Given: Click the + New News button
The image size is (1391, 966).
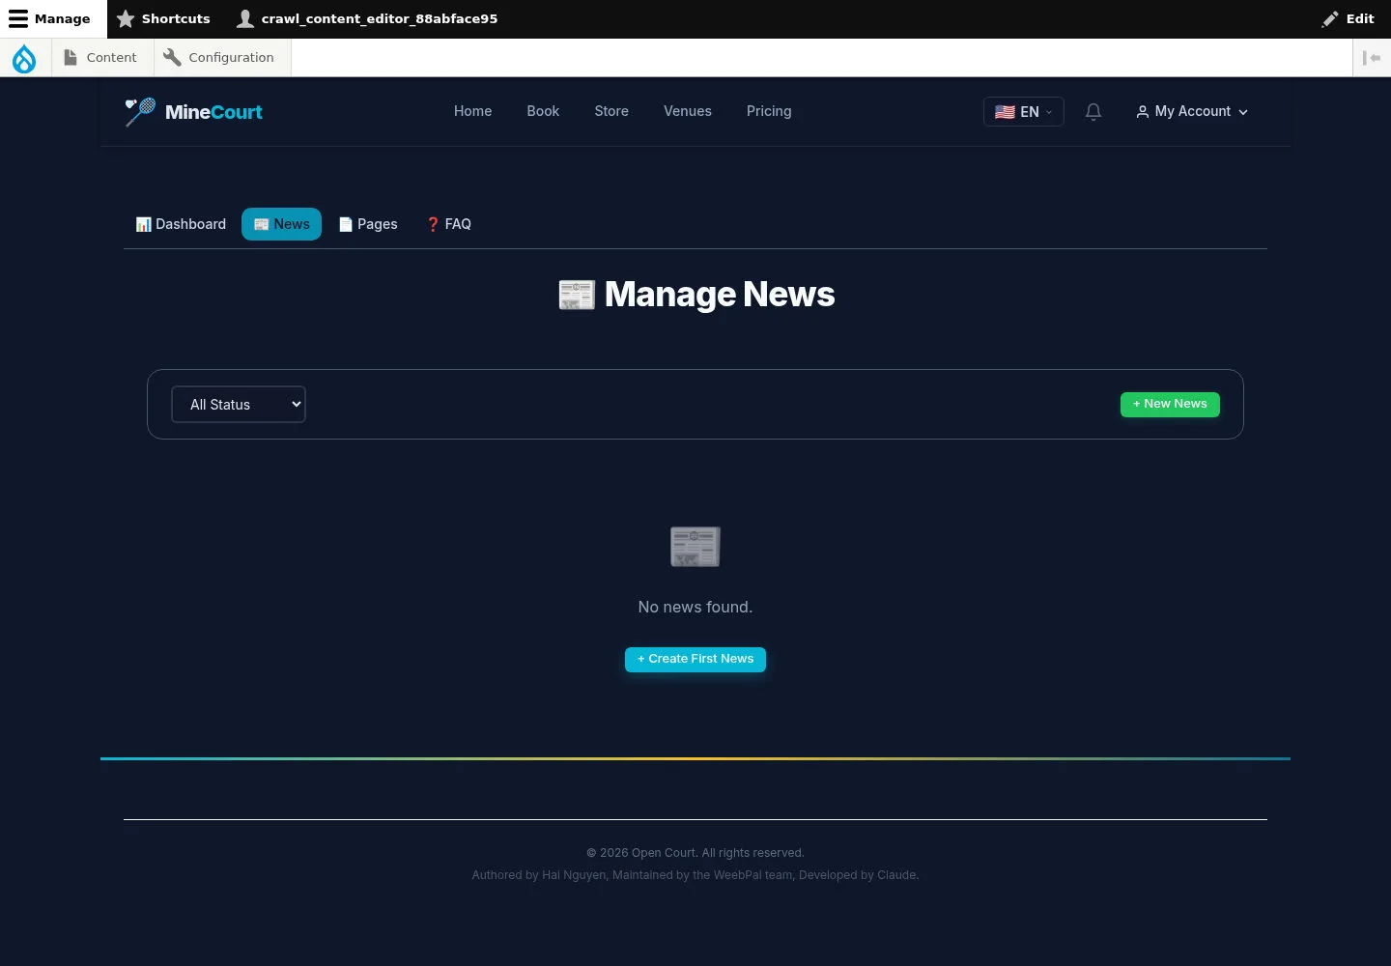Looking at the screenshot, I should [x=1170, y=404].
